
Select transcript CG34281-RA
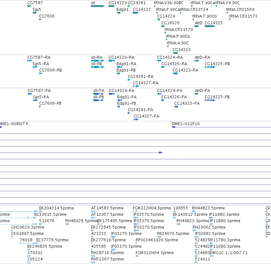tap(140, 77)
